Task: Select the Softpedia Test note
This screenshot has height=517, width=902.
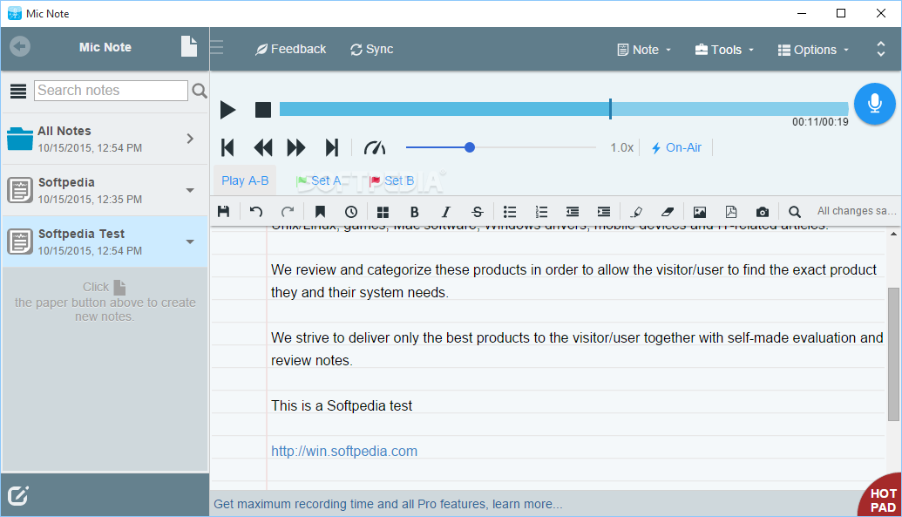Action: (x=105, y=241)
